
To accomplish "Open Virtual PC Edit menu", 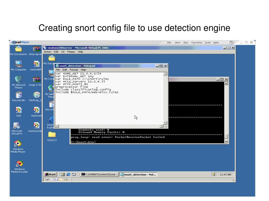I will tap(56, 52).
